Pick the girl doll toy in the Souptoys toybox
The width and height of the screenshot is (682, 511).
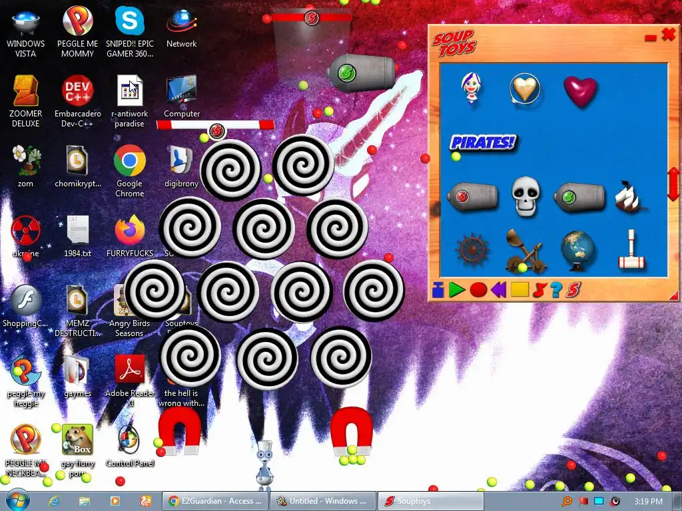471,88
